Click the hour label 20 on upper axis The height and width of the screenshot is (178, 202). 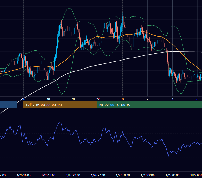tap(73, 99)
